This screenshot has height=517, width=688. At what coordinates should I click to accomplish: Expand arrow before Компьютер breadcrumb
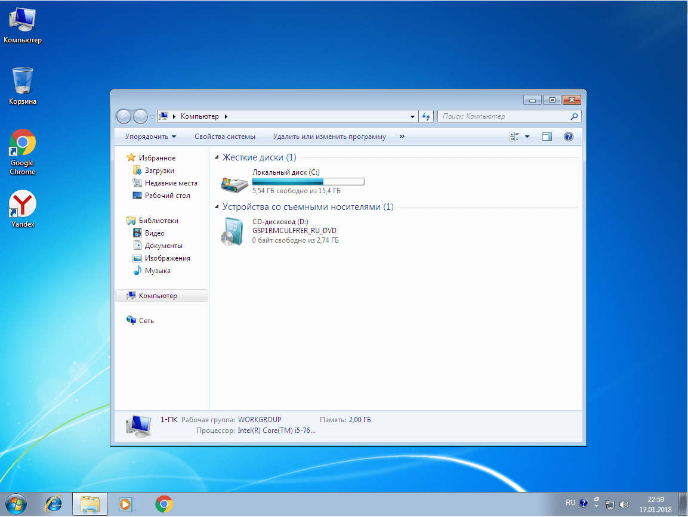click(174, 116)
